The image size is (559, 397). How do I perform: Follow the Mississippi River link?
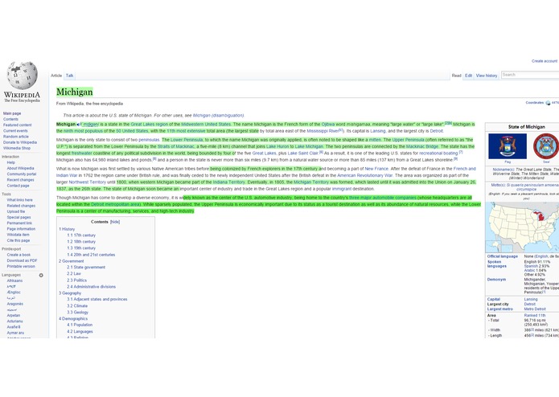pyautogui.click(x=323, y=131)
